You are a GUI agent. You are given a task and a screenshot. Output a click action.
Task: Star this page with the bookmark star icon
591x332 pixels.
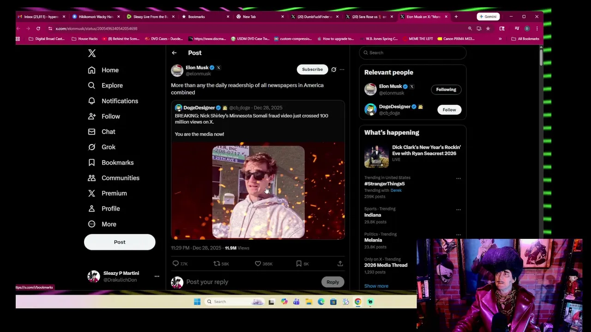tap(488, 29)
